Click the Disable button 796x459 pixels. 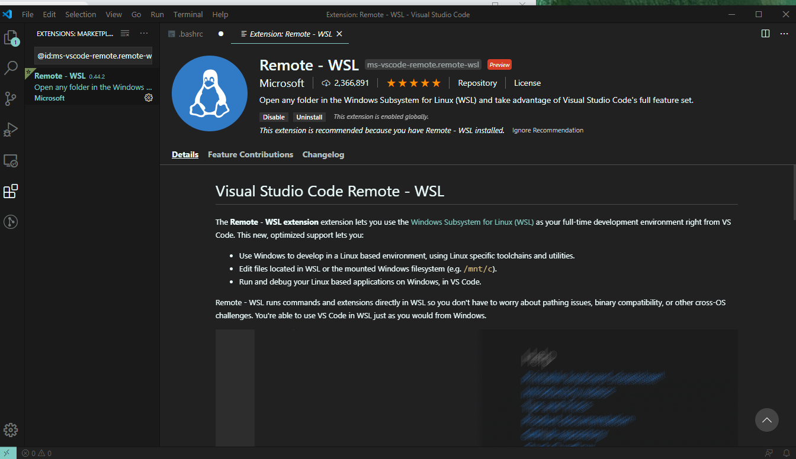pos(274,117)
